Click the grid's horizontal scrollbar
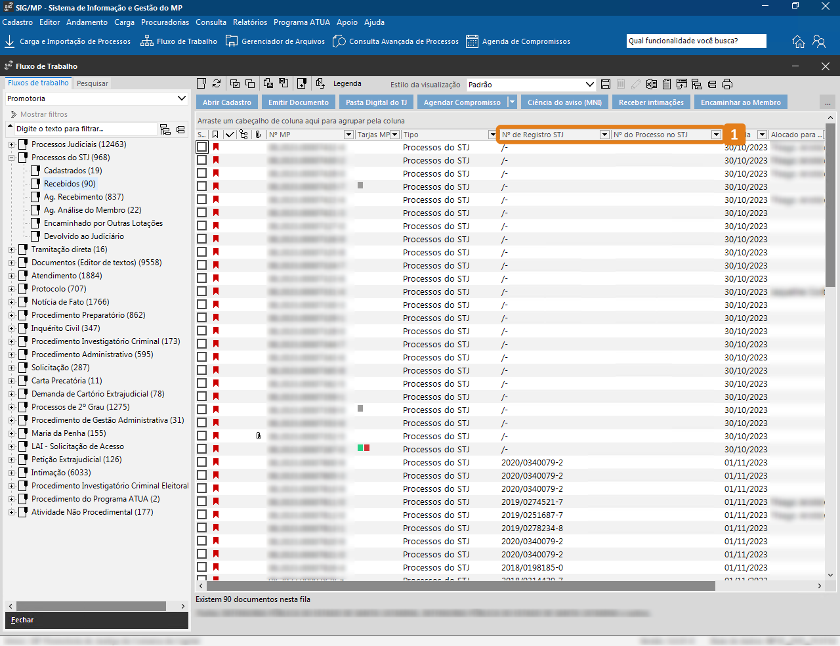The width and height of the screenshot is (840, 646). click(460, 586)
